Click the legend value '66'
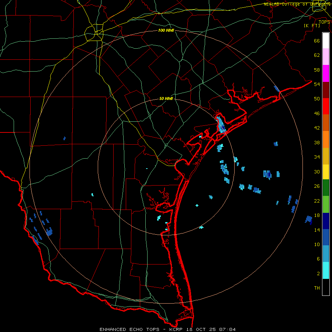This screenshot has width=332, height=332. (x=317, y=41)
